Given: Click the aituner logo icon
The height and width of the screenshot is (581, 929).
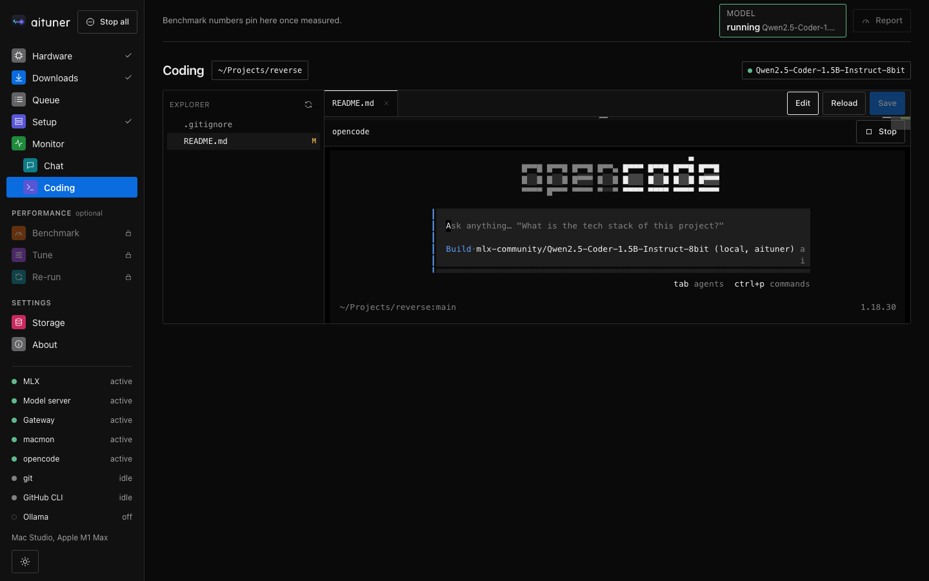Looking at the screenshot, I should point(19,22).
